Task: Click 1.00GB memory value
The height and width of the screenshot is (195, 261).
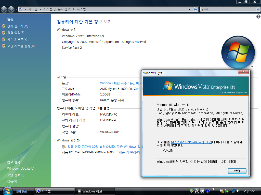Action: pos(105,94)
